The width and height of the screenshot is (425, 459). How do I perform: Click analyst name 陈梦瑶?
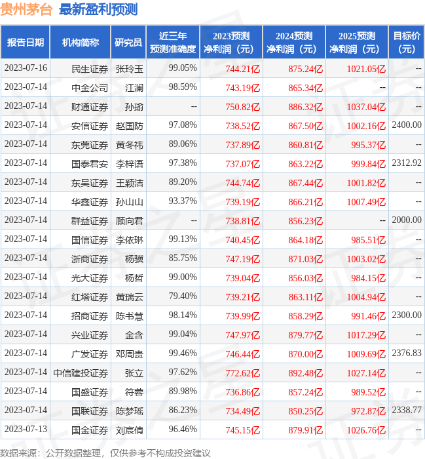coord(130,411)
